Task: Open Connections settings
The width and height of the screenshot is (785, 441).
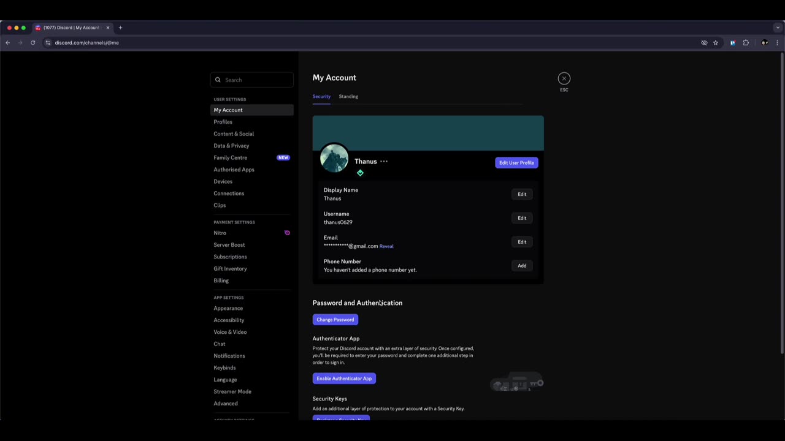Action: tap(252, 194)
